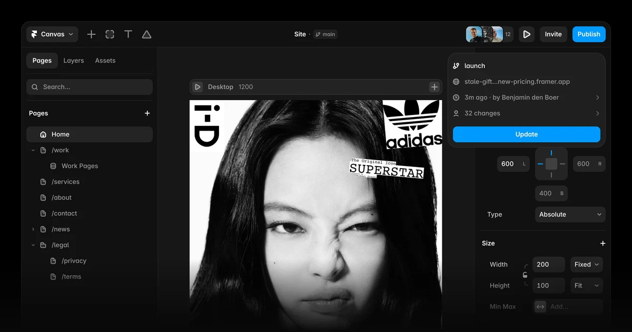Edit the left position value 600
The width and height of the screenshot is (632, 332).
point(513,164)
